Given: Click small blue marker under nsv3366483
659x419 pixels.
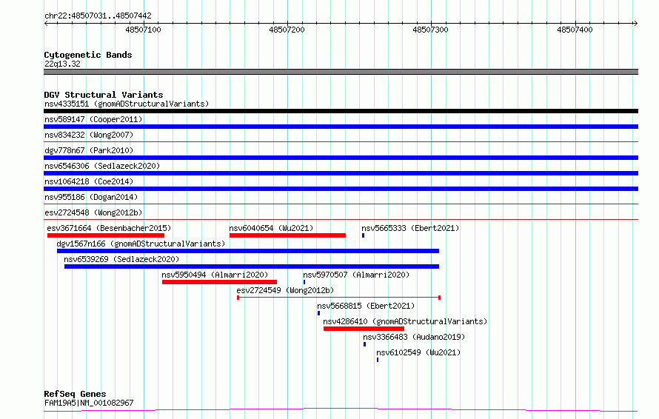Looking at the screenshot, I should 365,344.
